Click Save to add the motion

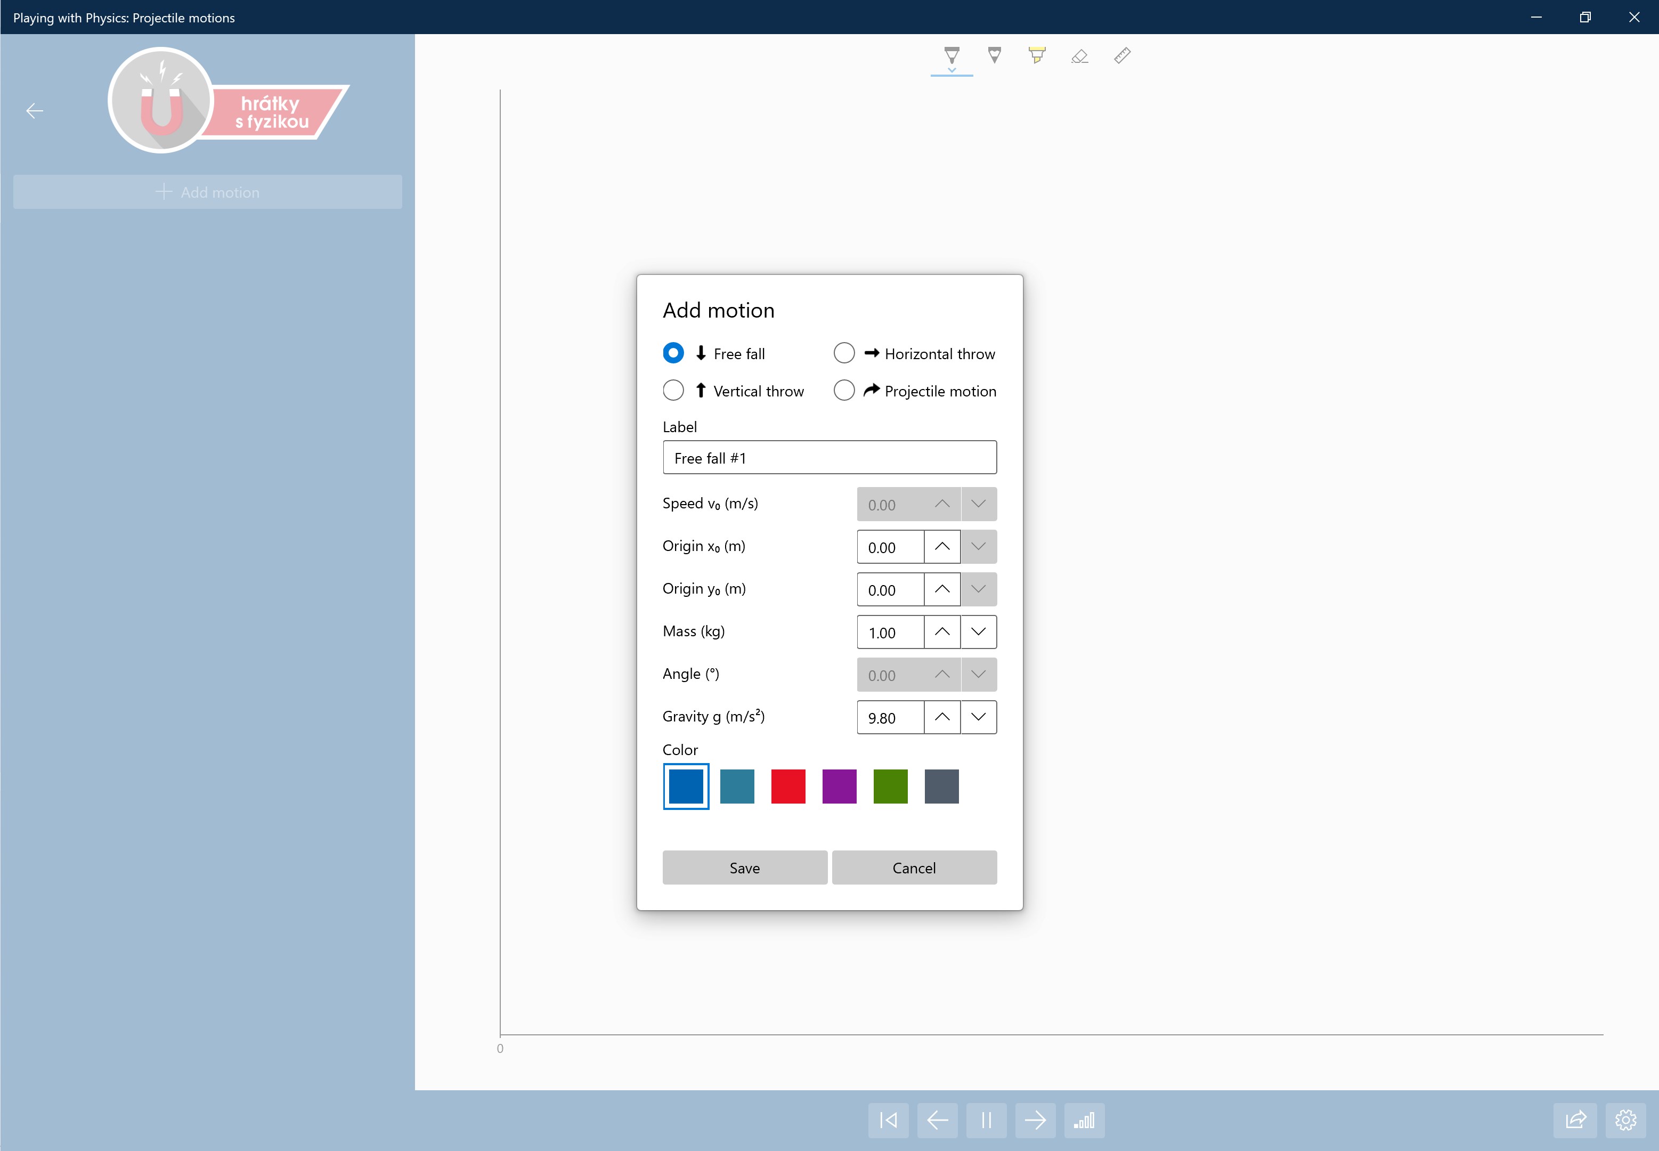pos(744,868)
